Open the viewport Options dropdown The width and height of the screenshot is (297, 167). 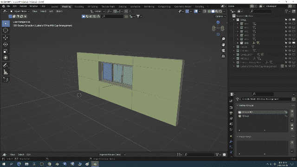[220, 16]
